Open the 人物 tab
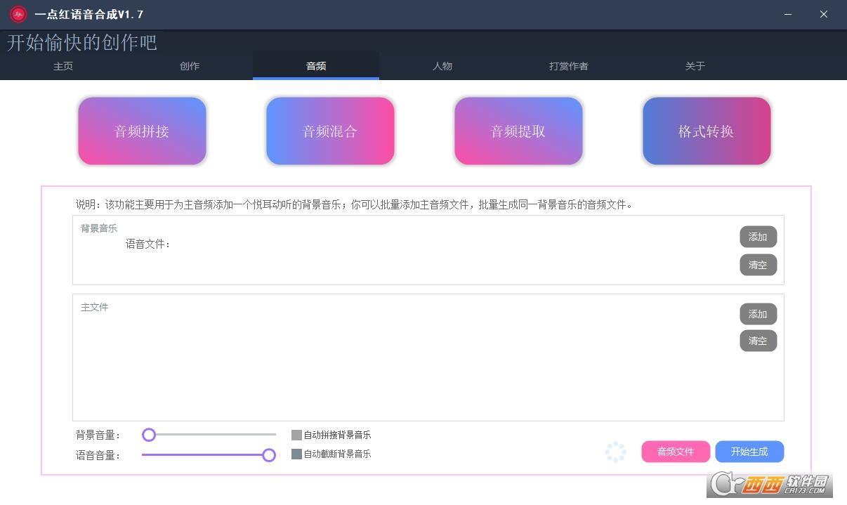The image size is (847, 505). pos(442,66)
